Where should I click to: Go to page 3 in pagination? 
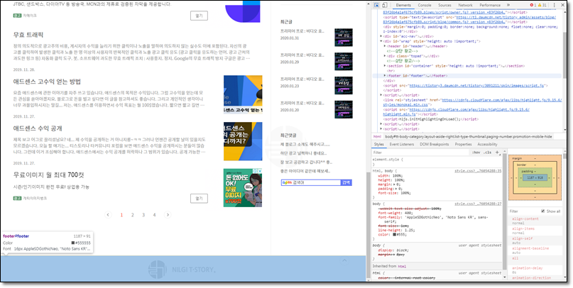point(143,215)
